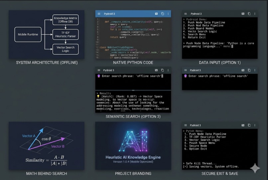The image size is (268, 180).
Task: Open hamburger menu in Pydroid Demu menu panel
Action: point(186,14)
